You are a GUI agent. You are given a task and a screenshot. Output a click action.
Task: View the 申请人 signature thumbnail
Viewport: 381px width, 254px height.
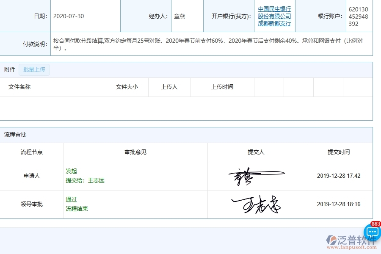(256, 176)
